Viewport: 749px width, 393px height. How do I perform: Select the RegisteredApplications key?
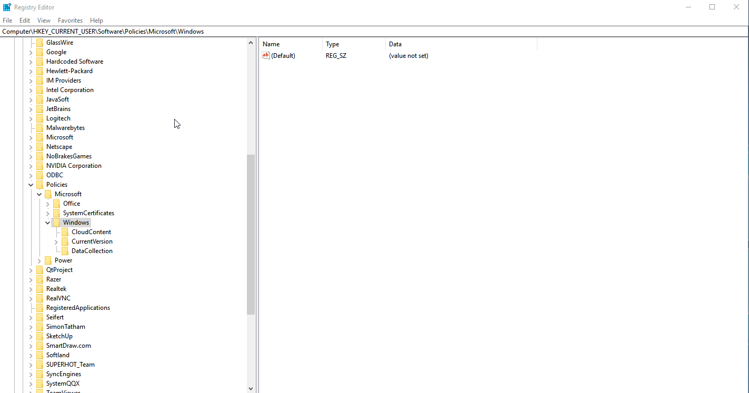tap(78, 308)
